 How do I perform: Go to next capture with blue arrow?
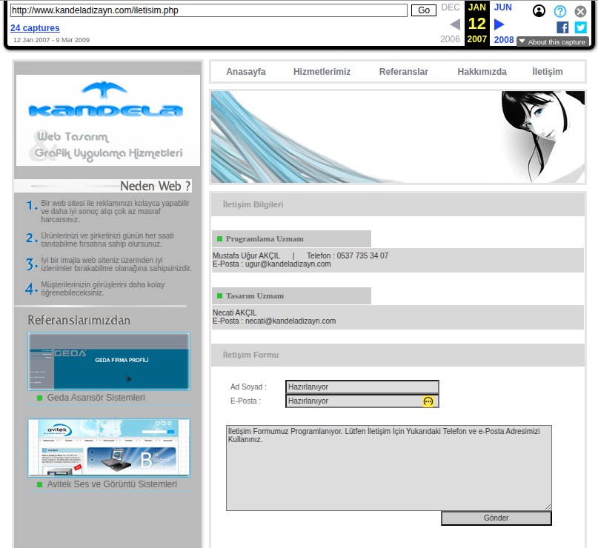click(499, 24)
